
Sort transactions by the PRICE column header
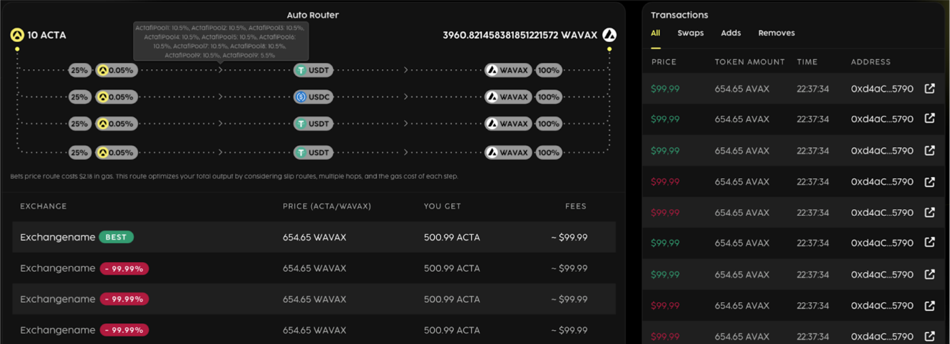click(663, 62)
